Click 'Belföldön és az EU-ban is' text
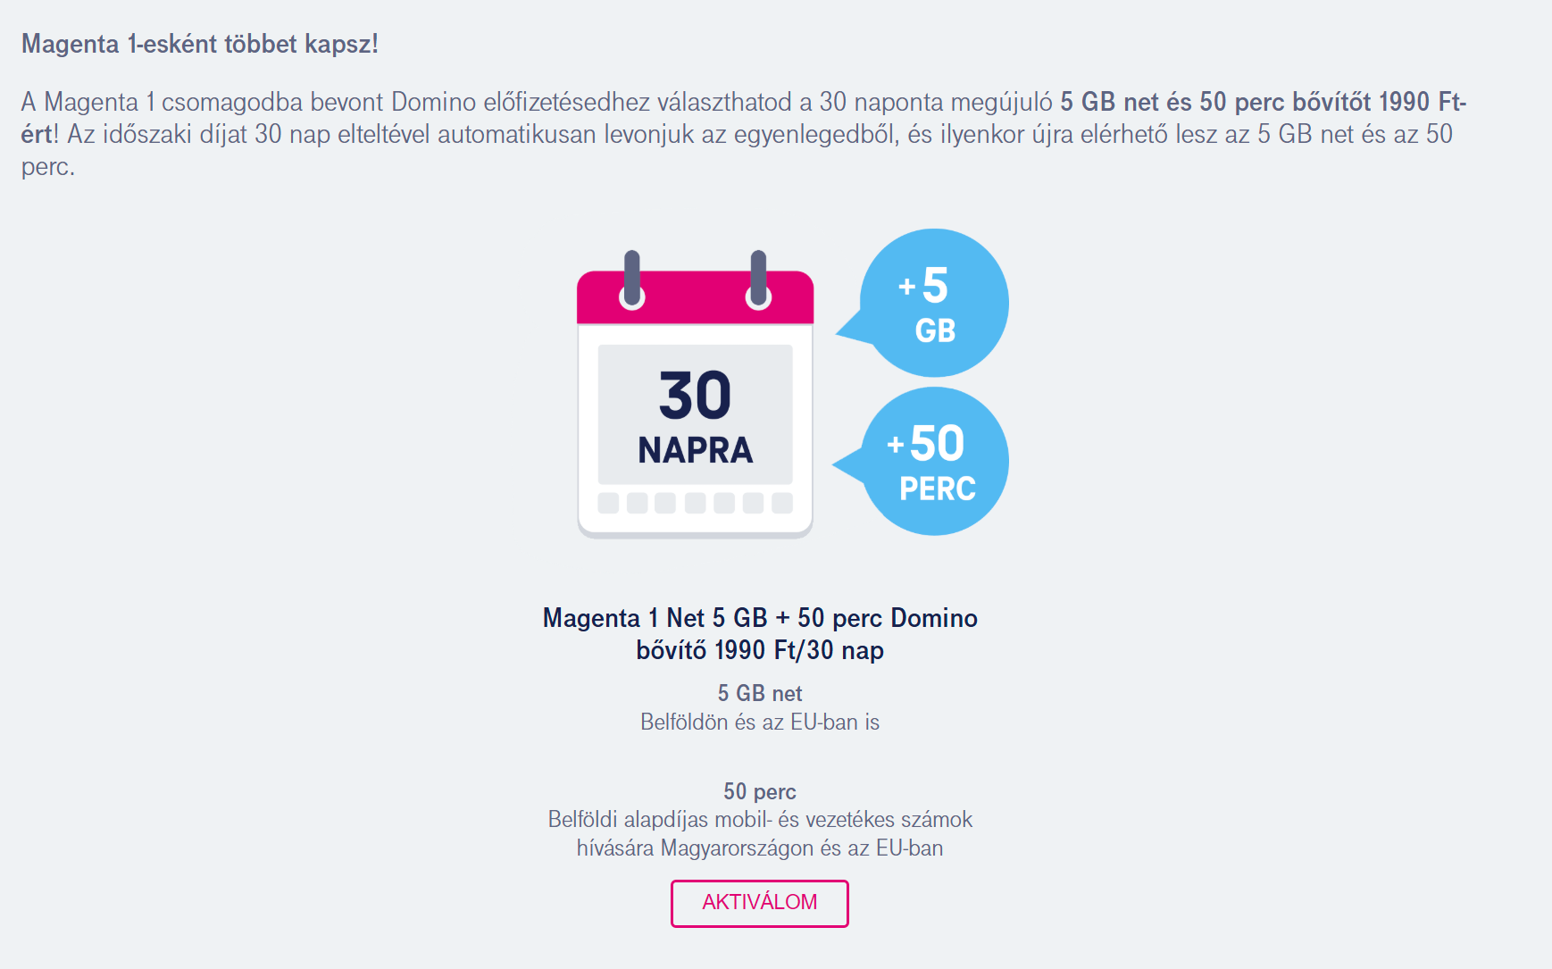This screenshot has width=1552, height=969. (760, 722)
